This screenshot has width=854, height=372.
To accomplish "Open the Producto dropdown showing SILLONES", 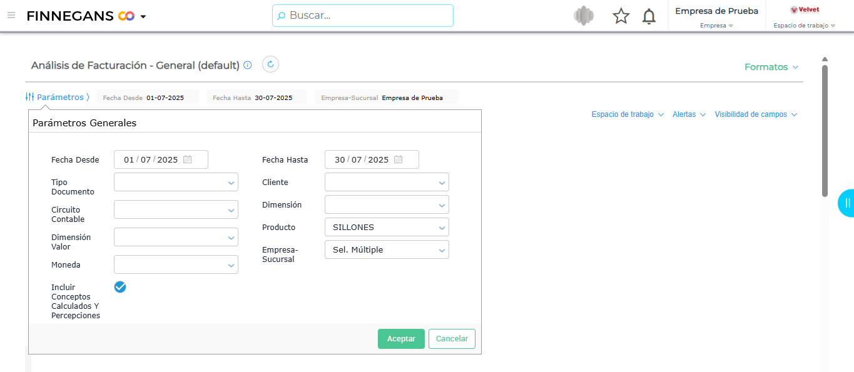I will pos(387,227).
